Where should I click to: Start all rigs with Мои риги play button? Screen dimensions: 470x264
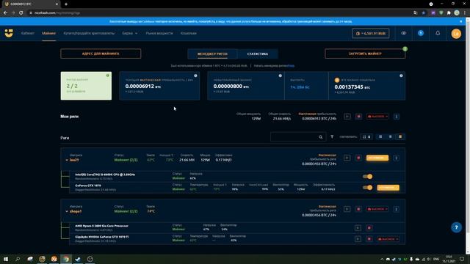point(347,116)
